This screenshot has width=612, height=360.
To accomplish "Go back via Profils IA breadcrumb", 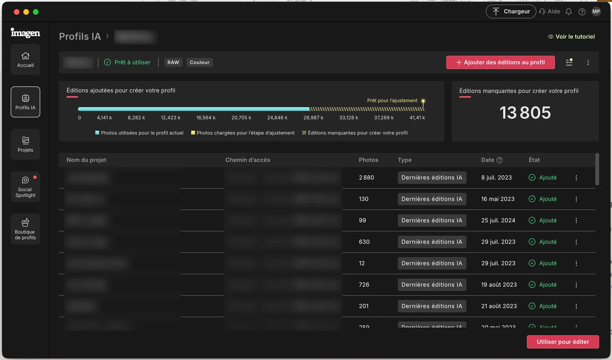I will (80, 37).
